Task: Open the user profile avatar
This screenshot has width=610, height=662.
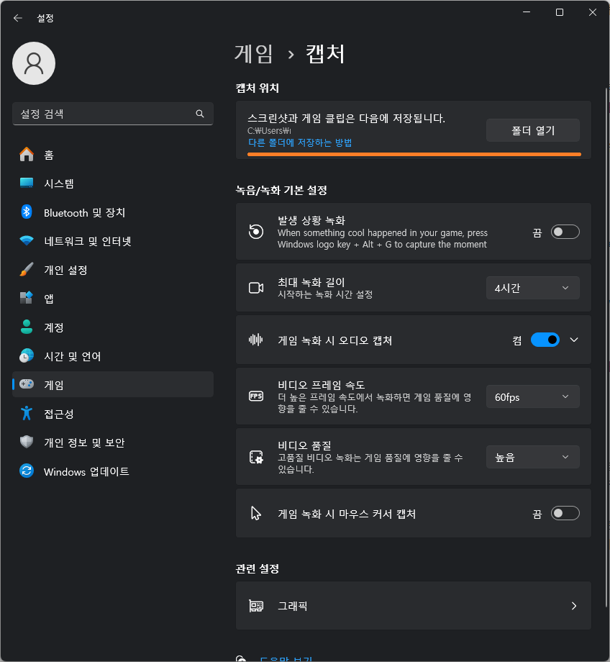Action: (x=34, y=63)
